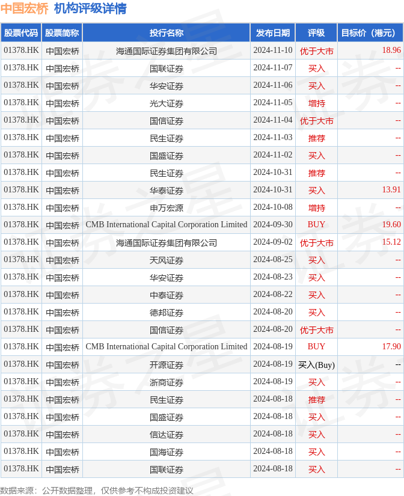The height and width of the screenshot is (496, 404).
Task: Click the 发布日期 column header
Action: tap(273, 33)
